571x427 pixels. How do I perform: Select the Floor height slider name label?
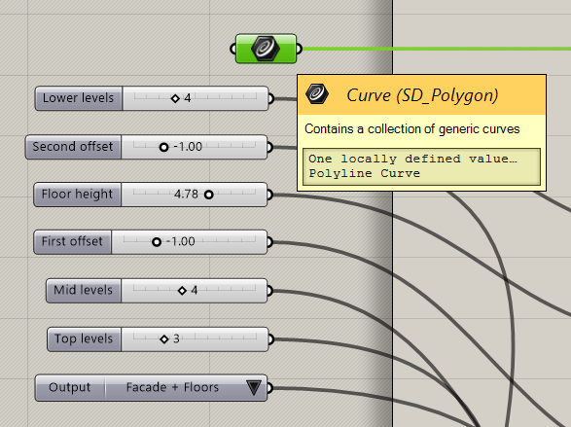77,195
